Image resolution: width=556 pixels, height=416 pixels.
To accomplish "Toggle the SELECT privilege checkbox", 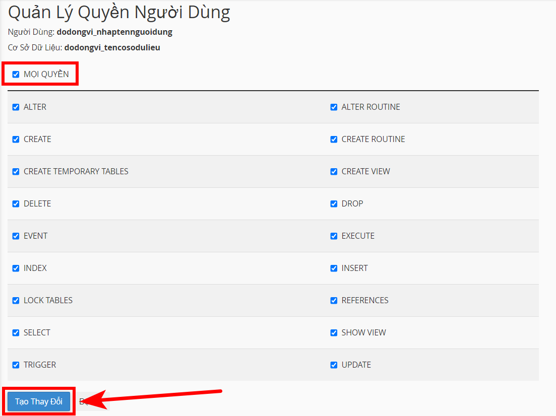I will pyautogui.click(x=16, y=332).
